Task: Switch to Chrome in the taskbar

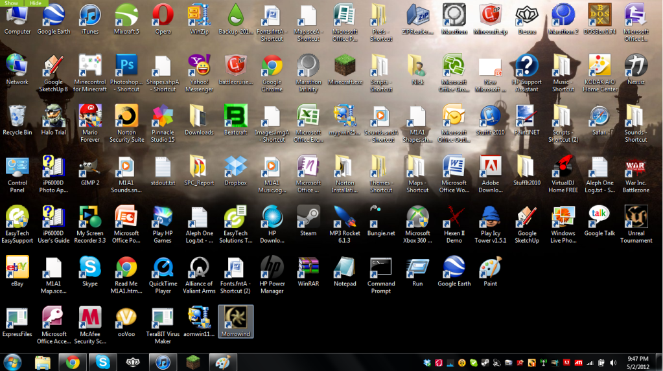Action: coord(73,362)
